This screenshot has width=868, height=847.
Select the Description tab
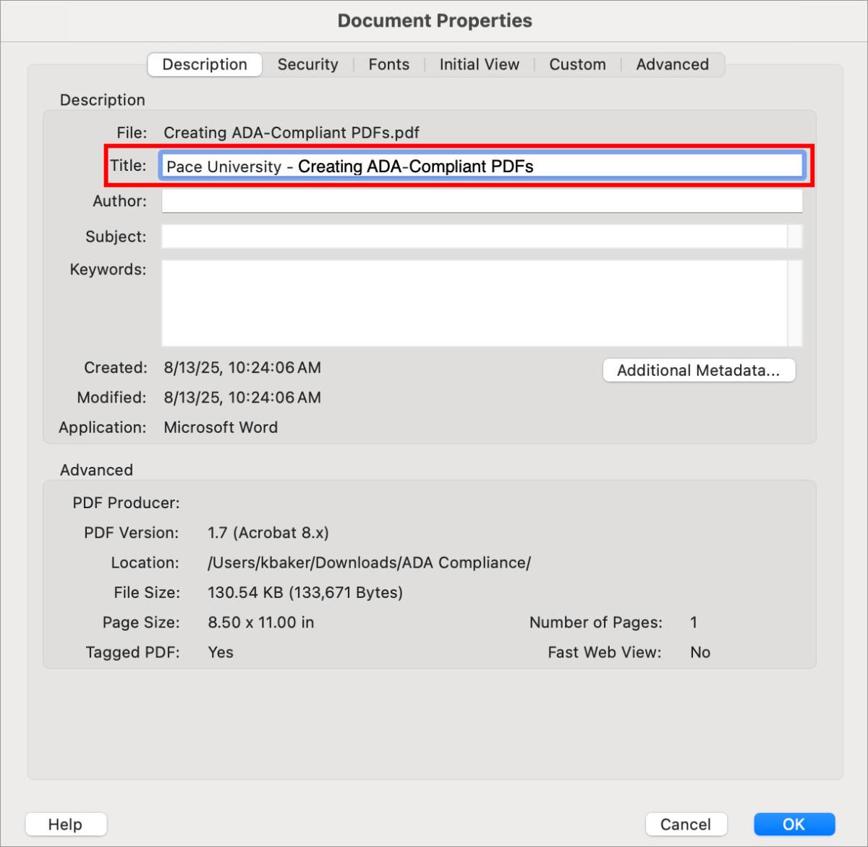click(203, 64)
